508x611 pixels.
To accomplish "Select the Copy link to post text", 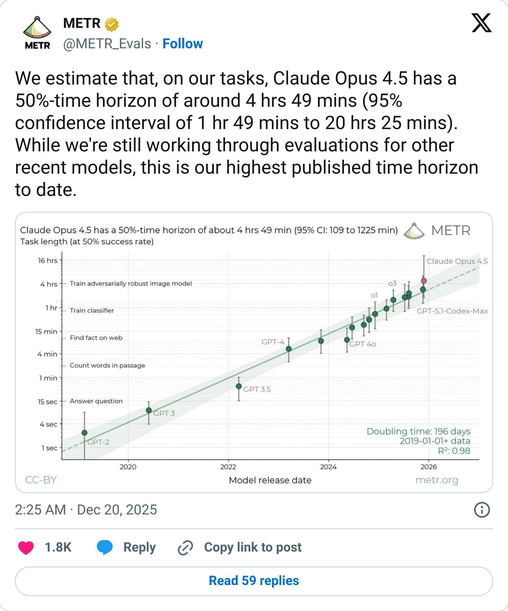I will pos(253,547).
